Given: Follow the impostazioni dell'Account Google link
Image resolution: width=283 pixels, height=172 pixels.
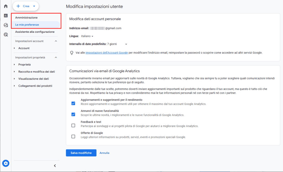Looking at the screenshot, I should (107, 53).
